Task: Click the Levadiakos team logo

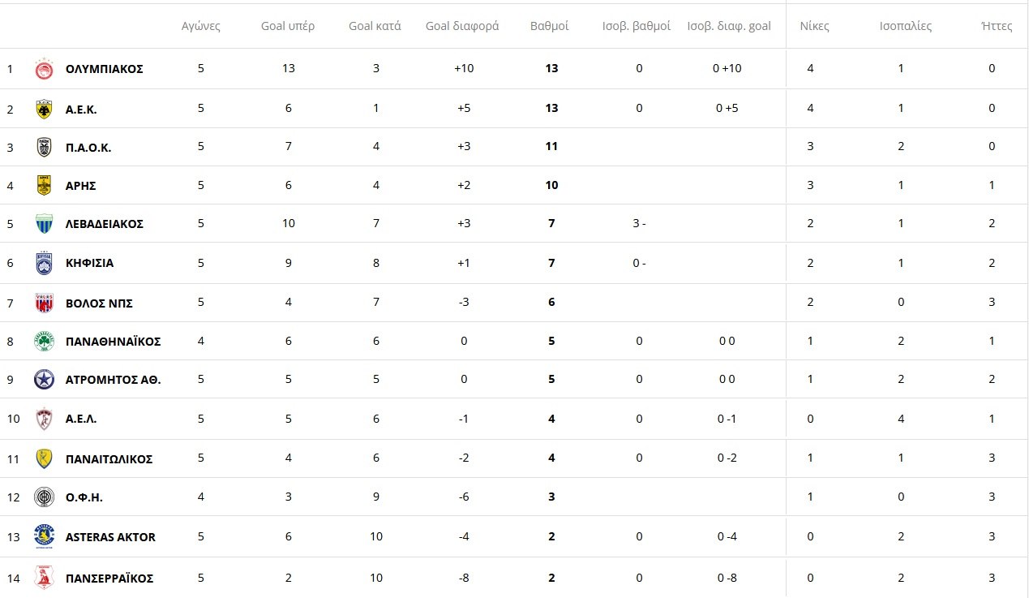Action: coord(44,224)
